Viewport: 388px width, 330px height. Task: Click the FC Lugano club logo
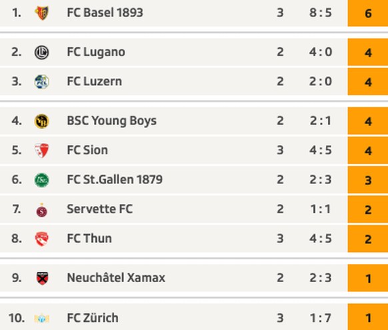(41, 53)
